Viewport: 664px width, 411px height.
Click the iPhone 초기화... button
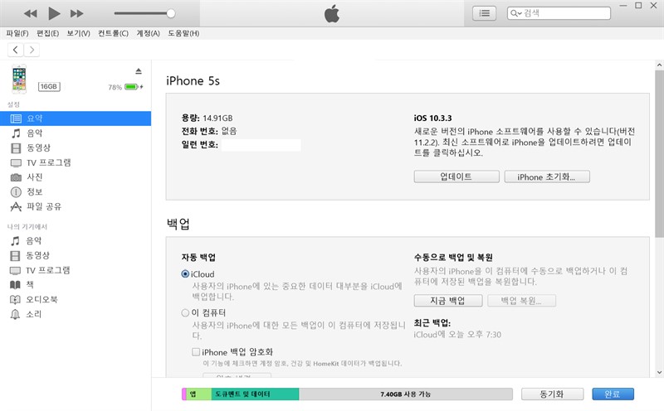tap(547, 176)
